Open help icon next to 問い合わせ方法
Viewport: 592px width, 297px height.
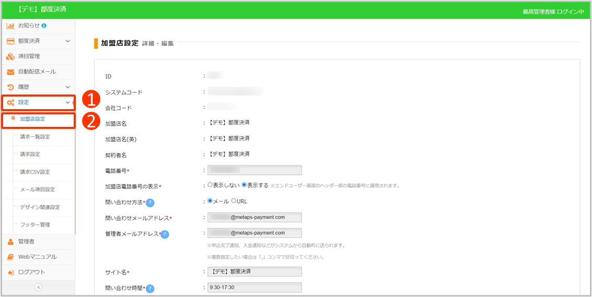[x=150, y=203]
